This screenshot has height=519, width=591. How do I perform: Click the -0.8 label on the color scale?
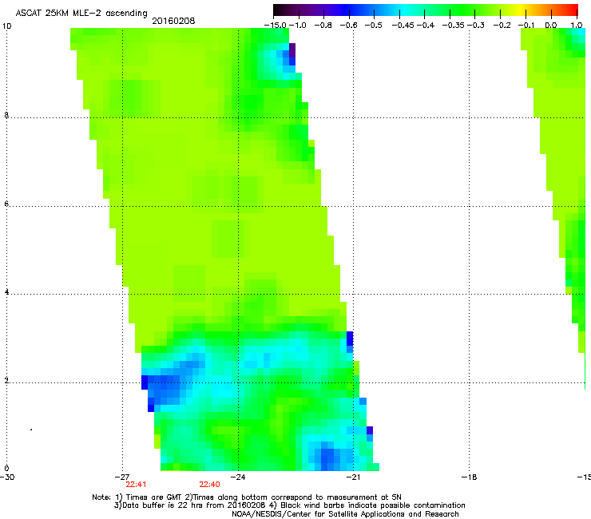[x=323, y=26]
